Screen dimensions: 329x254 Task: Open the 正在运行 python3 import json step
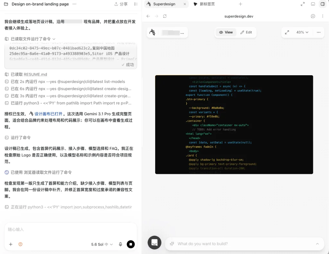[x=68, y=207]
